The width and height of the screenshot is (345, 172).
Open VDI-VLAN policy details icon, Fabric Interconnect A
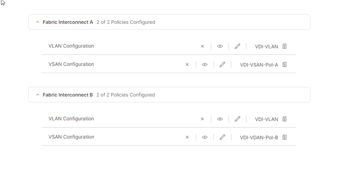(285, 46)
